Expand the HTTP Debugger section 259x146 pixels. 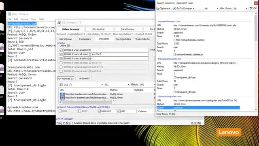(x=57, y=119)
